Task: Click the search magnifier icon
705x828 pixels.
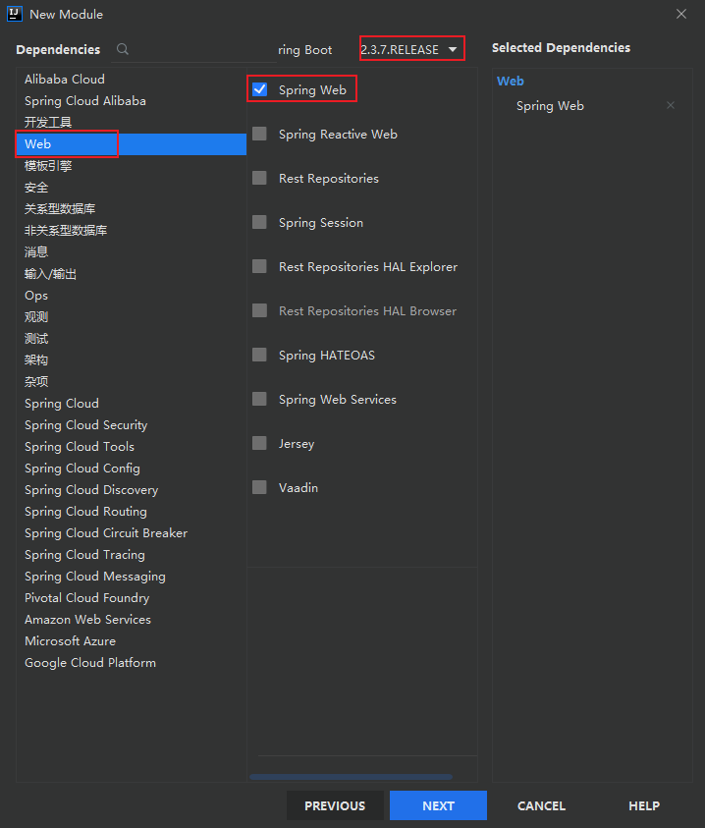Action: [123, 49]
